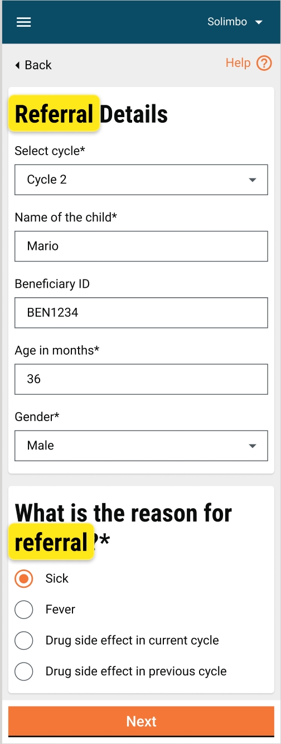Select the Sick radio button
This screenshot has height=744, width=281.
pos(23,579)
